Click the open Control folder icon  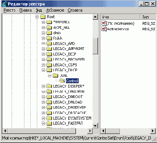[62, 81]
